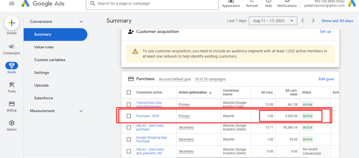Go to next date range arrow
This screenshot has height=158, width=359.
313,21
